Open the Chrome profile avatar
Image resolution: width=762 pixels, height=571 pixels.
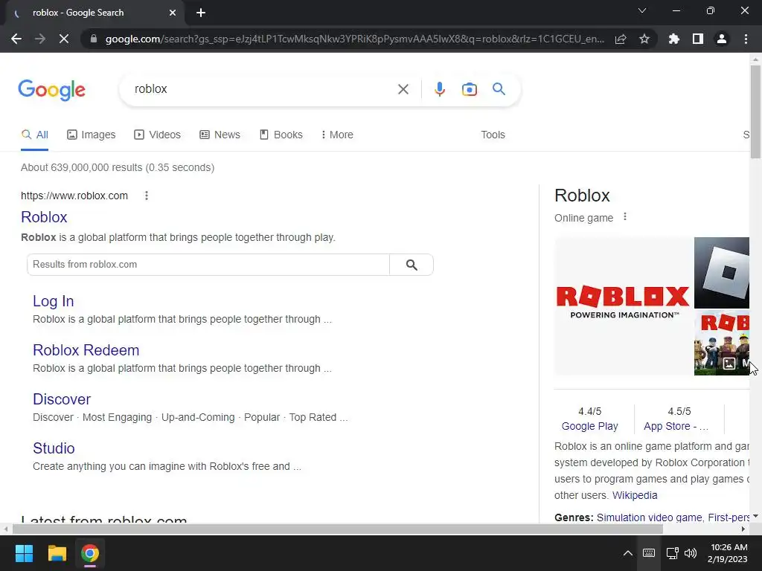722,39
